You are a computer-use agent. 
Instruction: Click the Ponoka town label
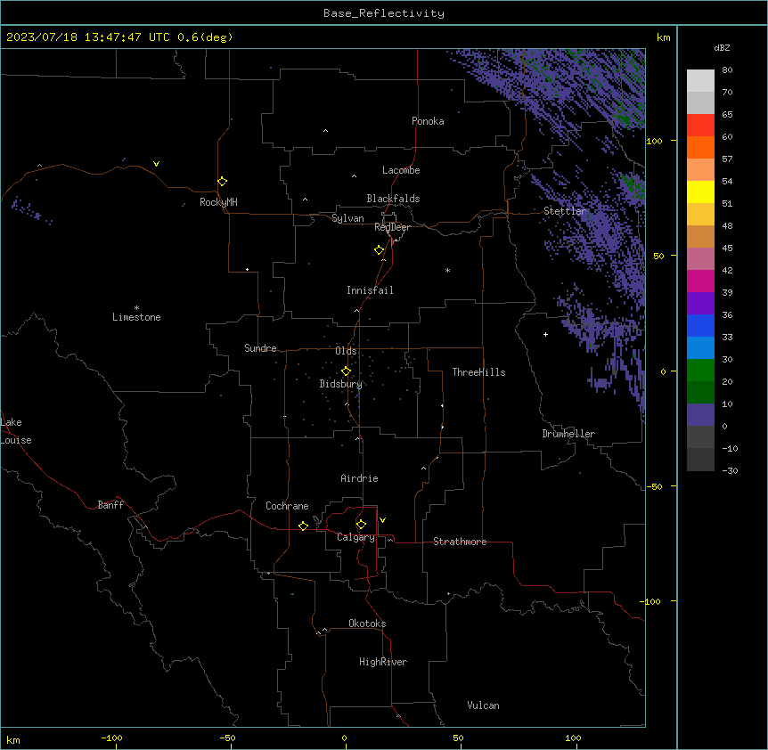pos(428,121)
